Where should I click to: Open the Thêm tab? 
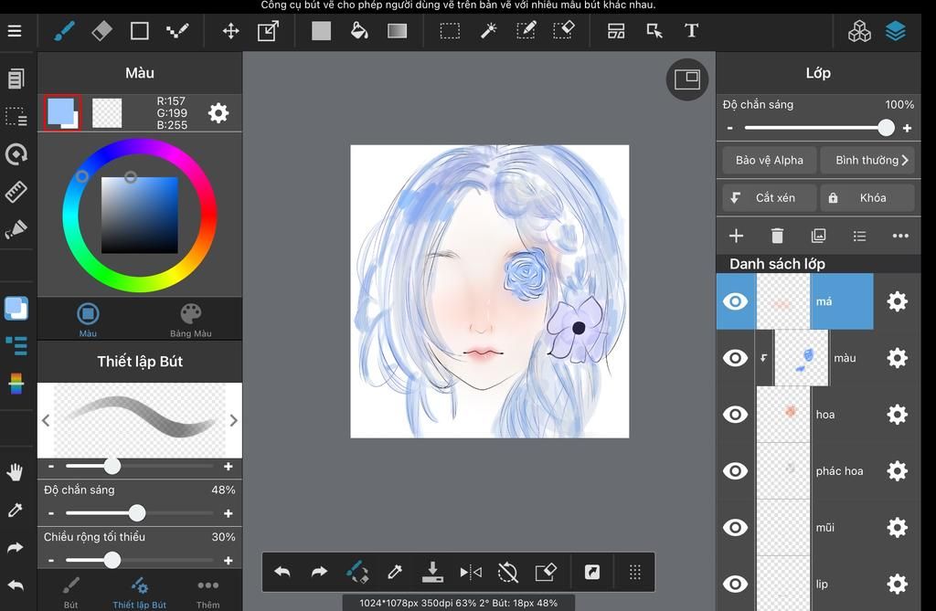click(207, 593)
